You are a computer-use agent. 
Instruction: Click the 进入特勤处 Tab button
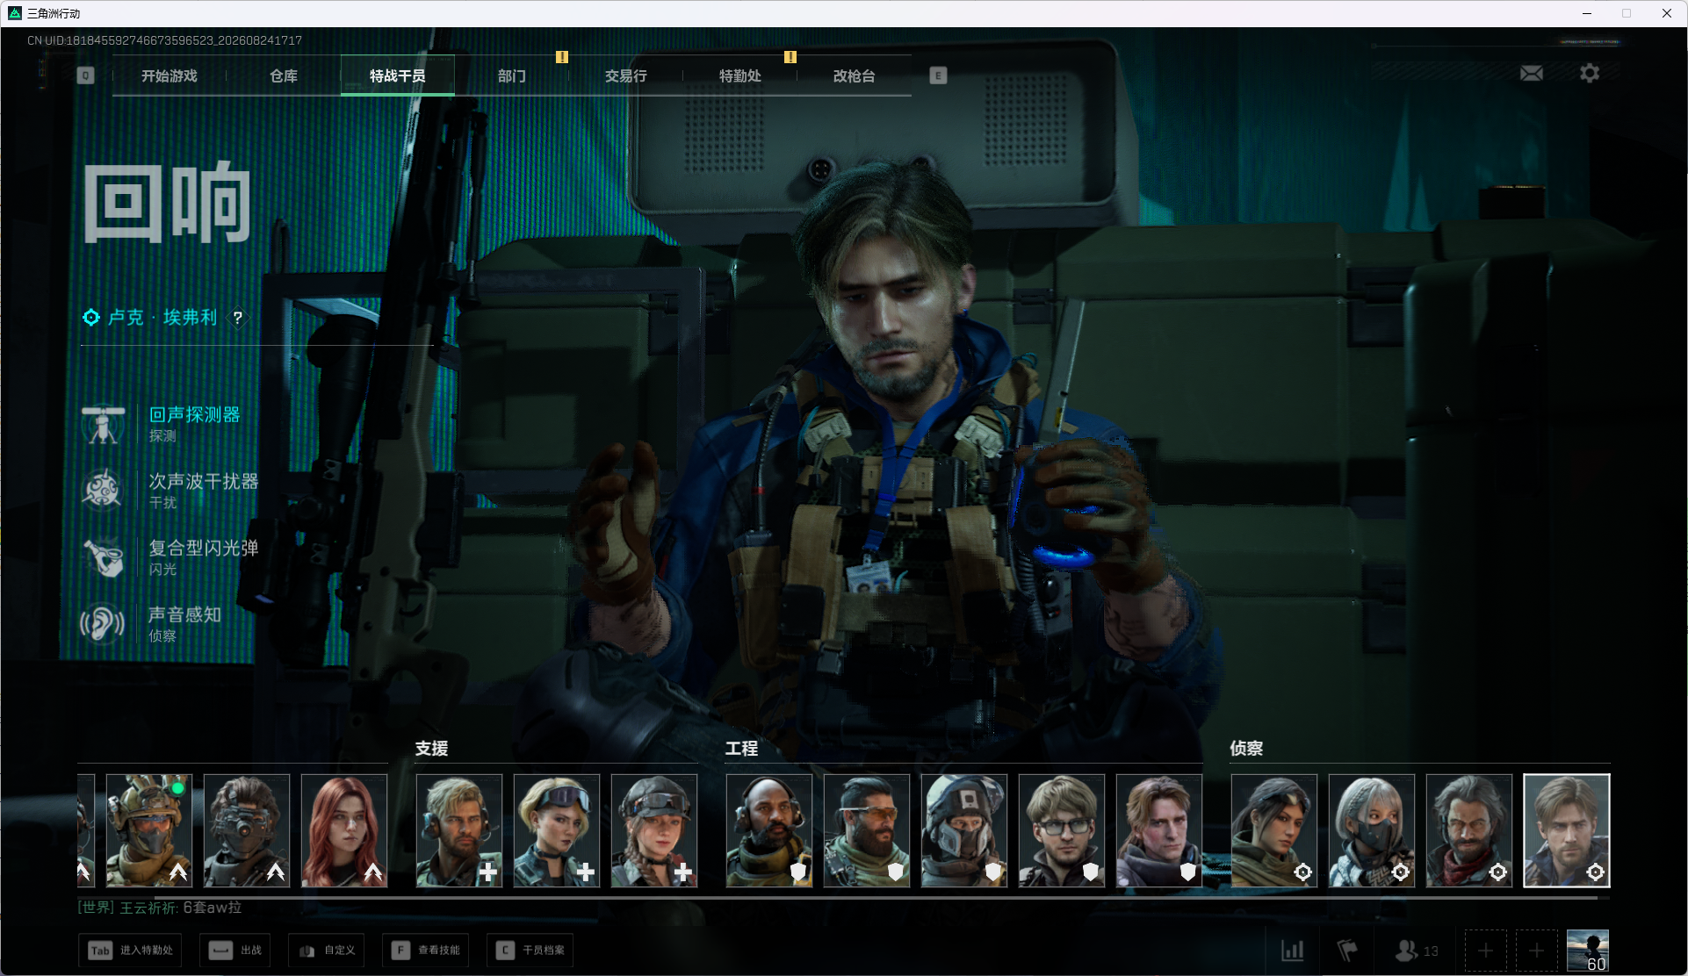click(130, 951)
